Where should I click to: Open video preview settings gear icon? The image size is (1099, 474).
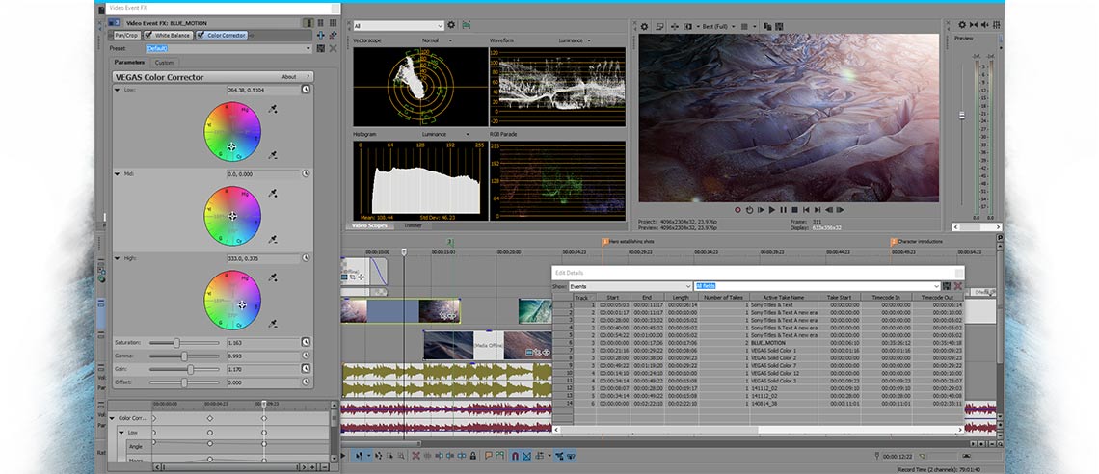pyautogui.click(x=646, y=26)
